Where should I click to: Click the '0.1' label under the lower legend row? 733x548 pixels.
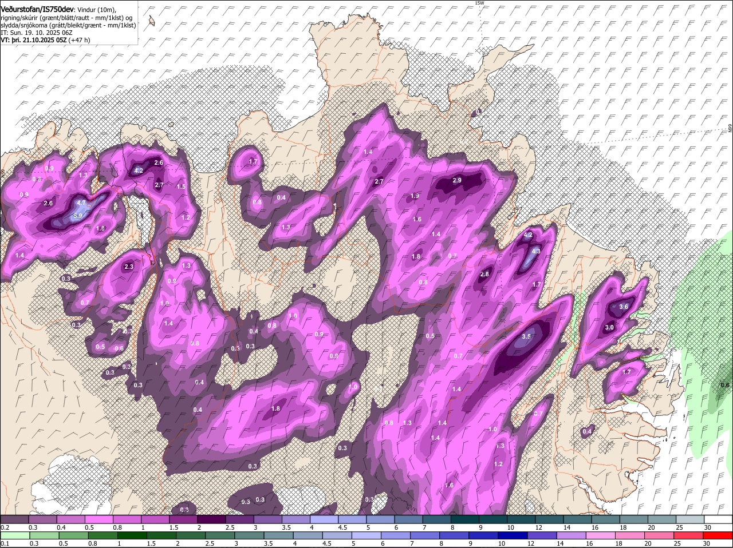click(5, 543)
